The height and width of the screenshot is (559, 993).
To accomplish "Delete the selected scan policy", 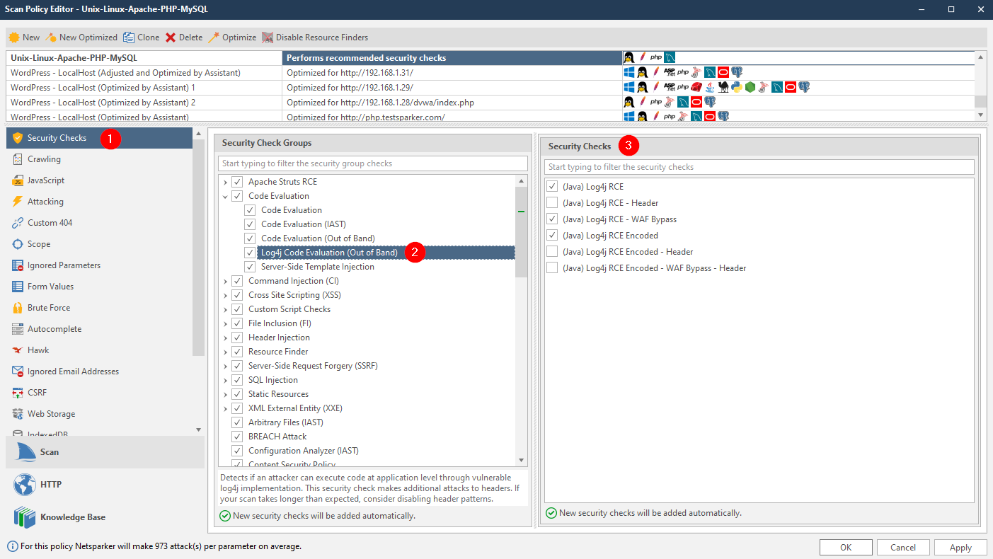I will (x=184, y=38).
